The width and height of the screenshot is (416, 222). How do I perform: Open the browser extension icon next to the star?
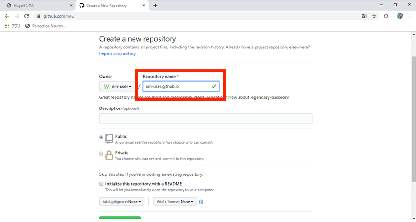tap(386, 16)
